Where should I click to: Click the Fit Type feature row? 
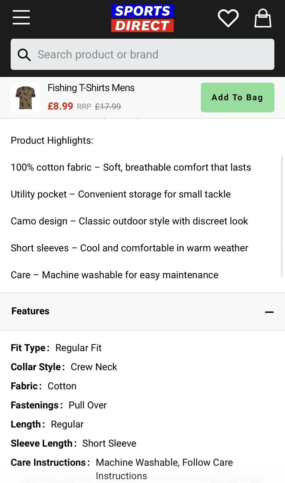click(56, 348)
